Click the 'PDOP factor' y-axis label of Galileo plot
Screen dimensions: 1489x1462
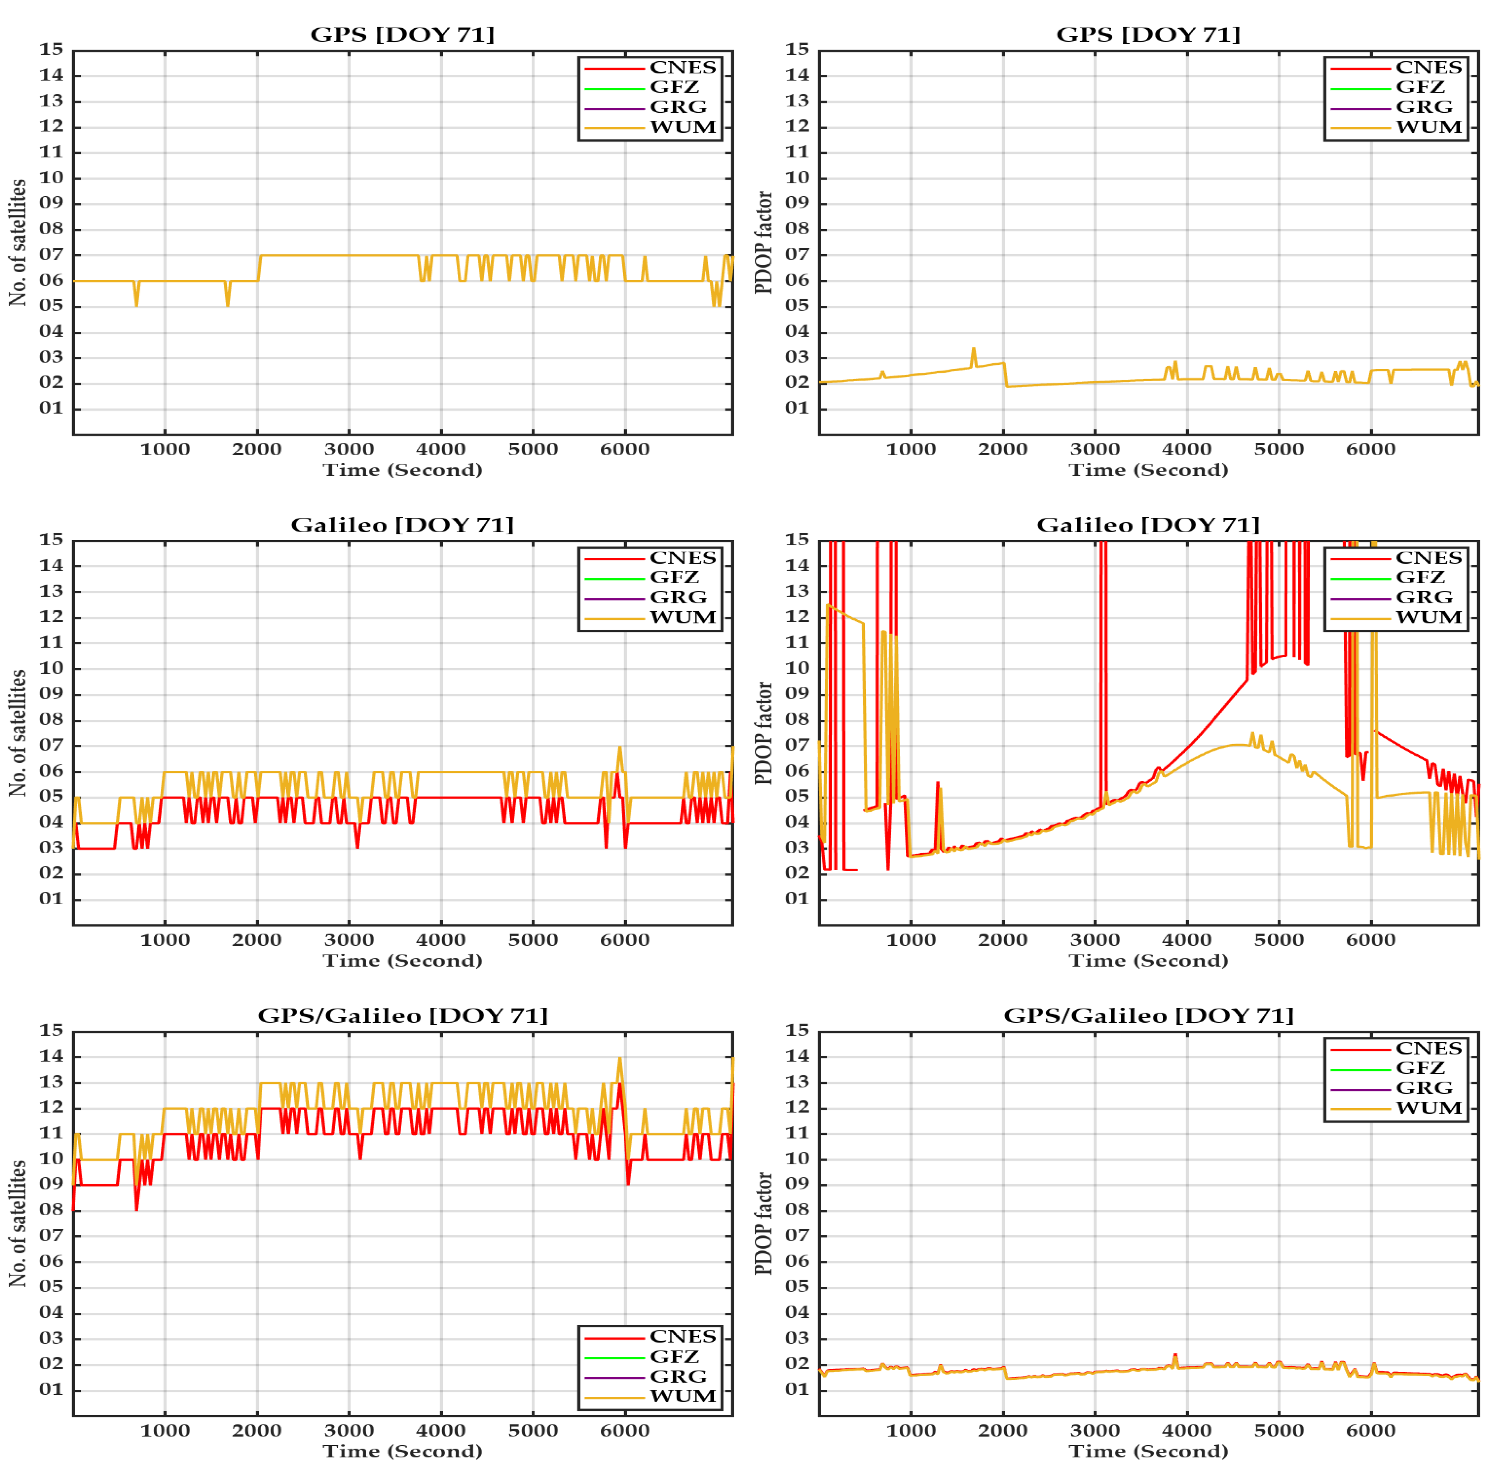click(763, 733)
